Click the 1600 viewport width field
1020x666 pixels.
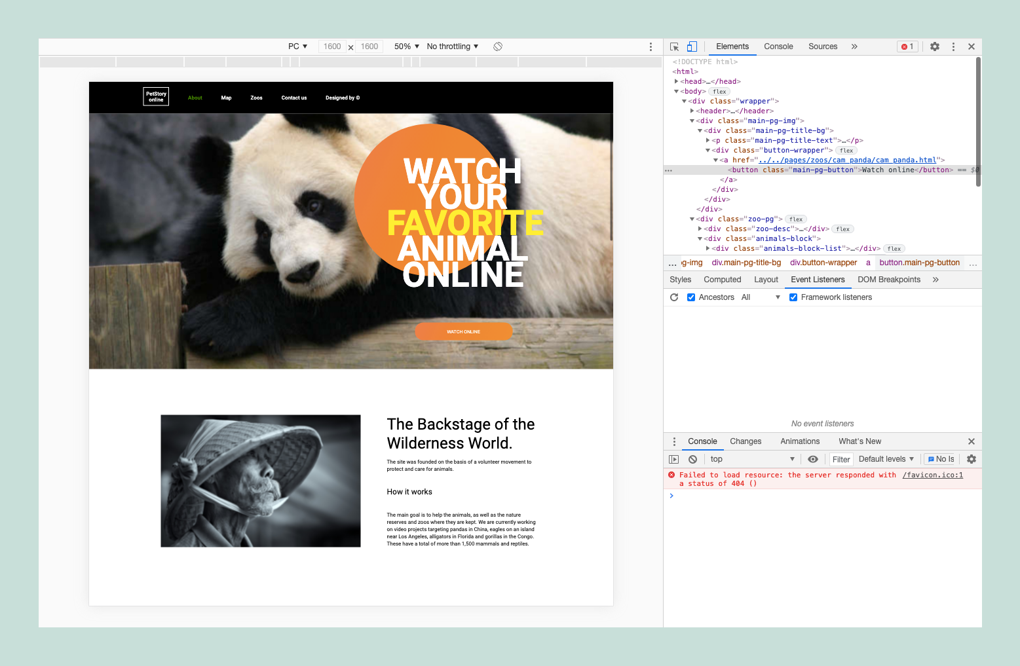[331, 46]
